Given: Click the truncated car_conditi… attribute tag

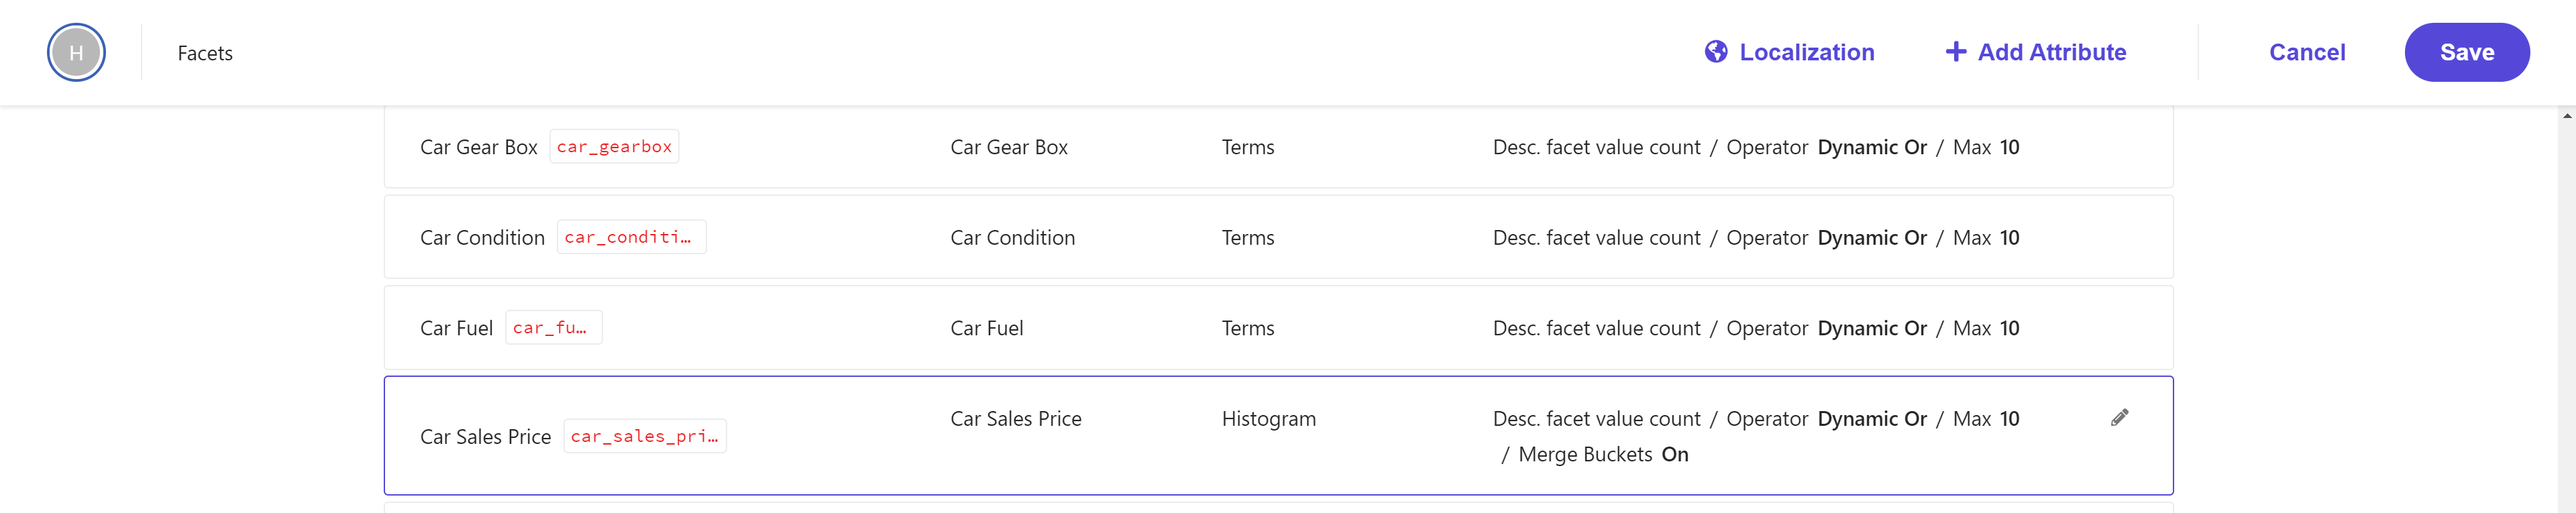Looking at the screenshot, I should tap(631, 238).
